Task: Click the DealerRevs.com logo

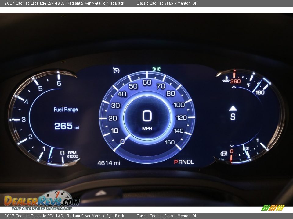Action: coord(42,200)
